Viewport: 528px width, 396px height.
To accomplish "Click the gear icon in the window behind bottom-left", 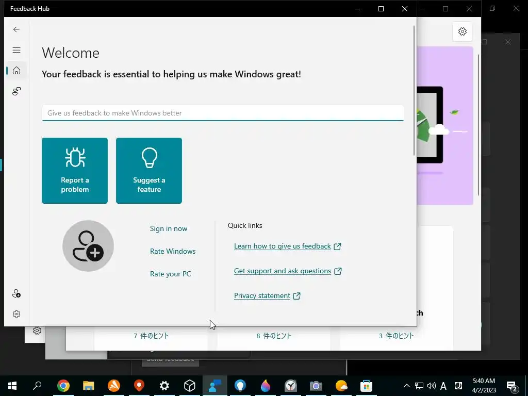I will point(37,331).
